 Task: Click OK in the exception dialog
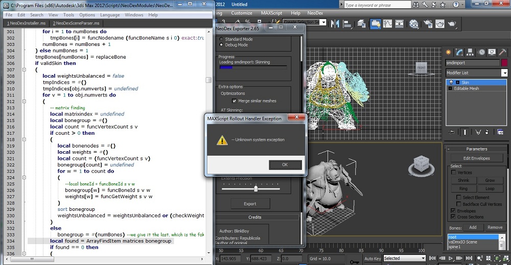[x=285, y=165]
